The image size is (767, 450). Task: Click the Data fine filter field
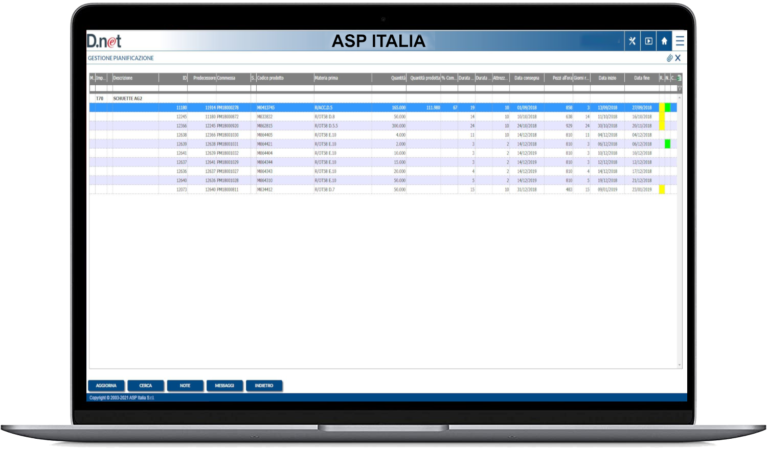(642, 88)
